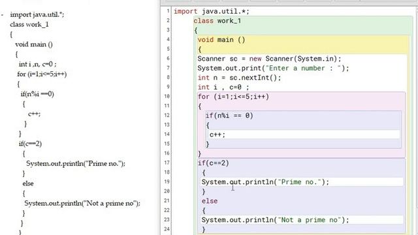
Task: Click println("Prime no.") in the left document
Action: [x=76, y=164]
